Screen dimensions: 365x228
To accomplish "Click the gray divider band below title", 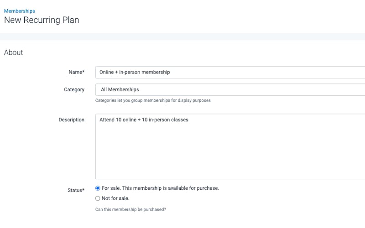I will tap(182, 36).
